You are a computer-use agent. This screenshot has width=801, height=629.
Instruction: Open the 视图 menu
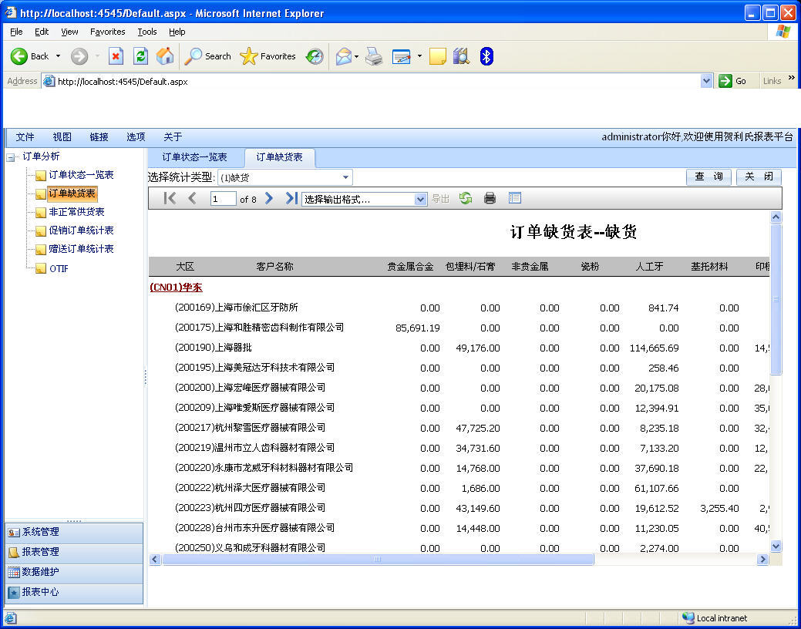pos(62,137)
